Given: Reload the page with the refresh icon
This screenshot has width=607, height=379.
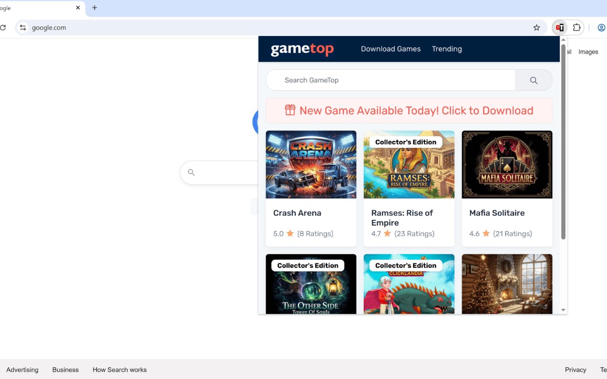Looking at the screenshot, I should (3, 27).
